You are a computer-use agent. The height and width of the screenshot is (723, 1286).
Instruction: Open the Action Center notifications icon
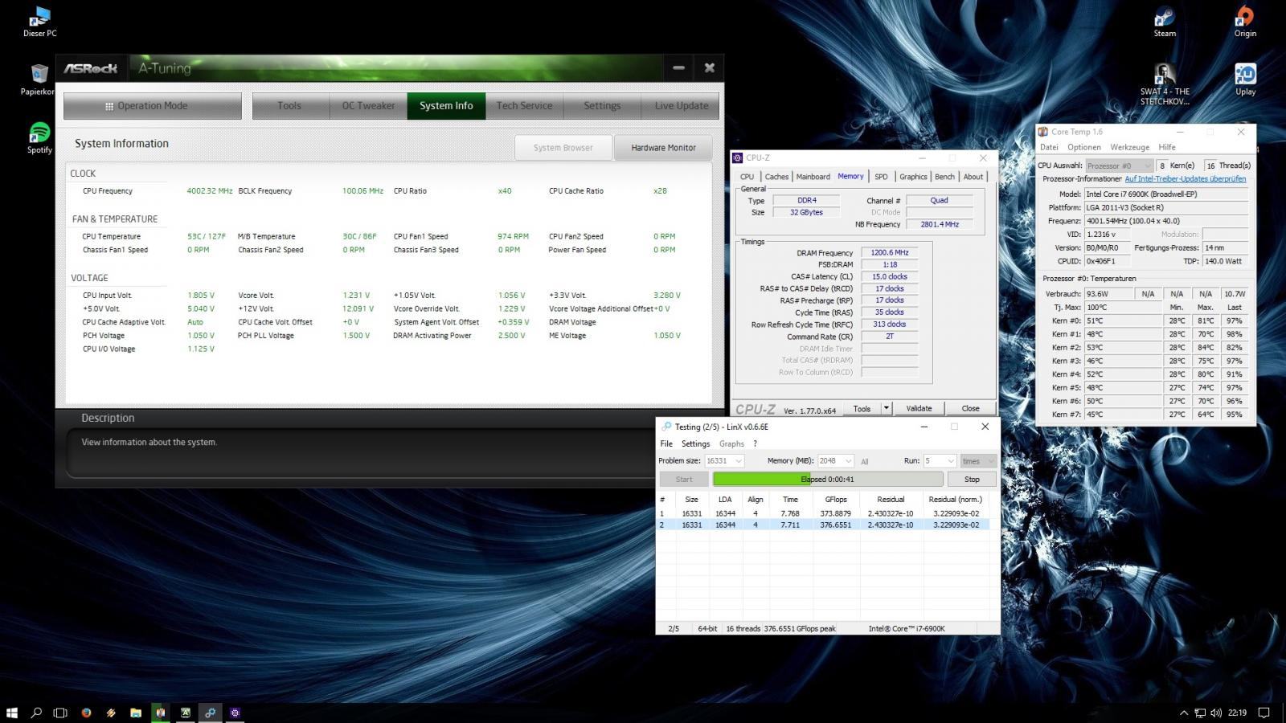click(x=1263, y=713)
